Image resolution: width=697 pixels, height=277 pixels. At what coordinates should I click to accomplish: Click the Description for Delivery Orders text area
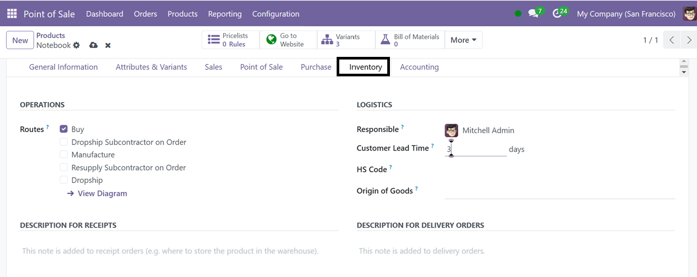pos(516,251)
